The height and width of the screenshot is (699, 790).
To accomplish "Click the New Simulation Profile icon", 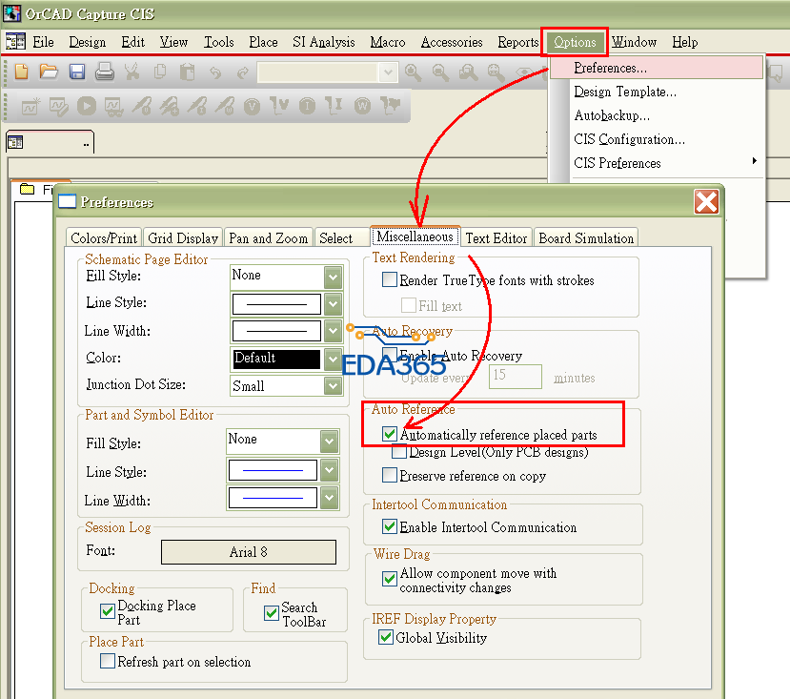I will click(30, 106).
